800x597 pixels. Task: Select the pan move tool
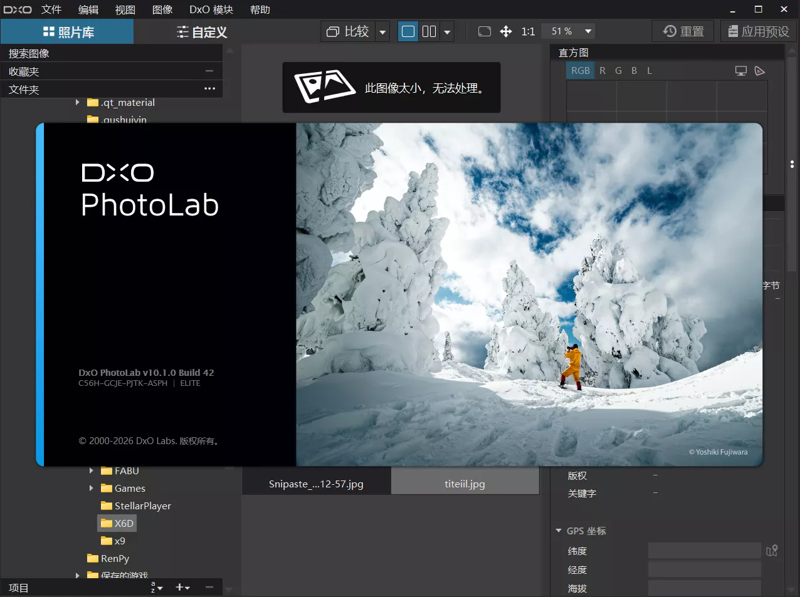[506, 31]
